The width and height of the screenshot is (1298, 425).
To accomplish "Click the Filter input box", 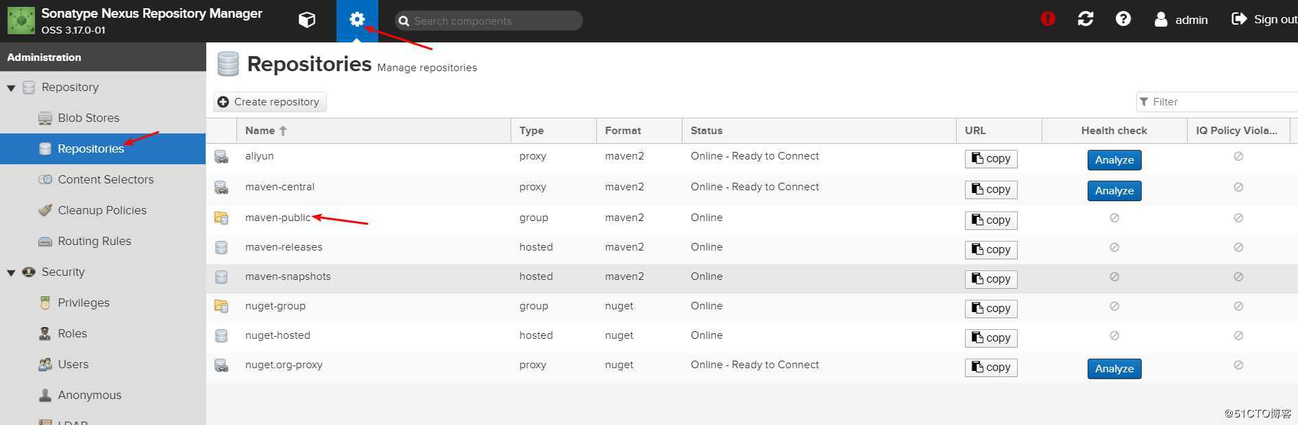I will click(1217, 102).
